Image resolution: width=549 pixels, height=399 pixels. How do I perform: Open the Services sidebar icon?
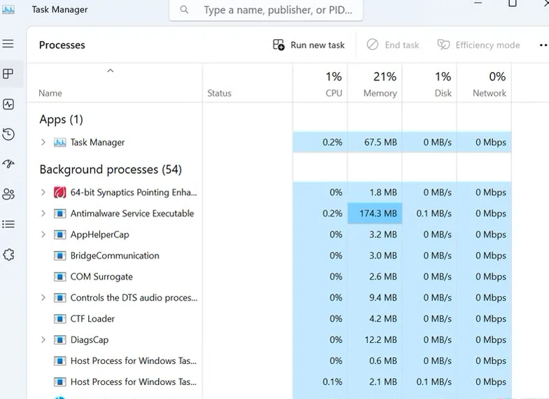(x=8, y=254)
